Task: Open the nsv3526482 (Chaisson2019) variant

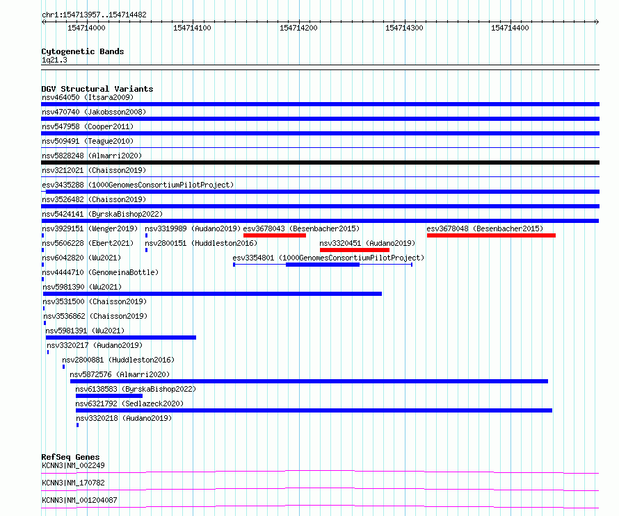Action: 94,199
